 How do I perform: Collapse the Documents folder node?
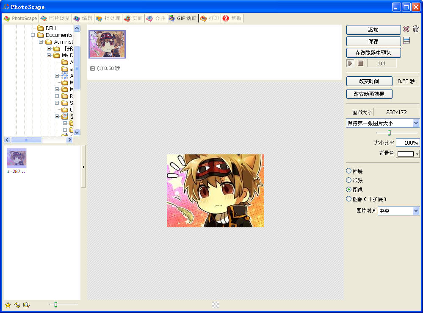[33, 35]
